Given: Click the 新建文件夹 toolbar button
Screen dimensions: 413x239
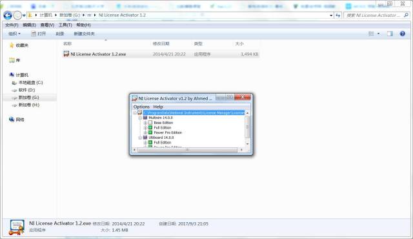Looking at the screenshot, I should (84, 34).
